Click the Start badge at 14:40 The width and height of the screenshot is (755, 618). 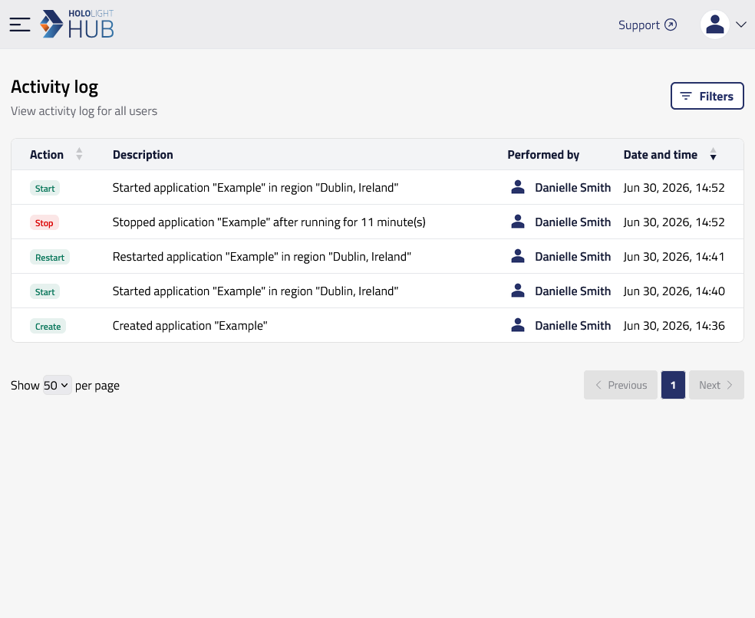[x=45, y=291]
